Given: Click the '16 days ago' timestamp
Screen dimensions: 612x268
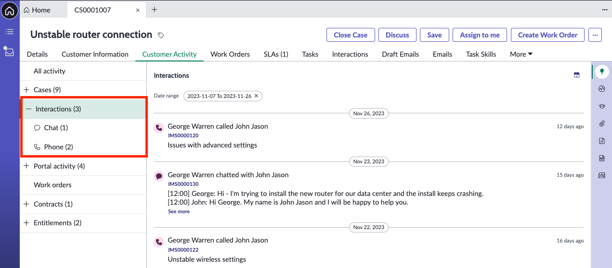Looking at the screenshot, I should click(x=570, y=241).
